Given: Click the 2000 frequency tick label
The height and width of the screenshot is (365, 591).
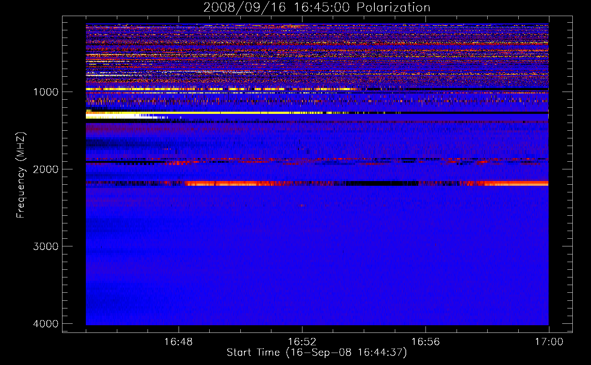Looking at the screenshot, I should pyautogui.click(x=46, y=169).
